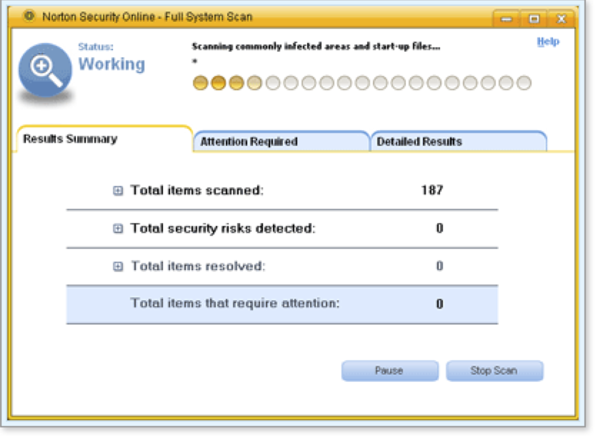Viewport: 601px width, 442px height.
Task: Click the Working status text
Action: pos(112,64)
